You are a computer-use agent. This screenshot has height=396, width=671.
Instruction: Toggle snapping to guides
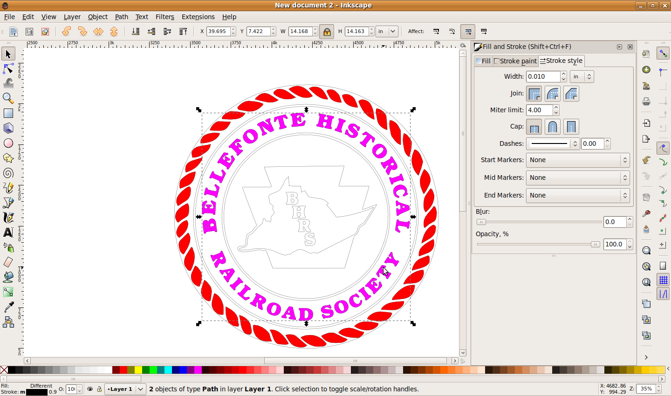coord(663,294)
